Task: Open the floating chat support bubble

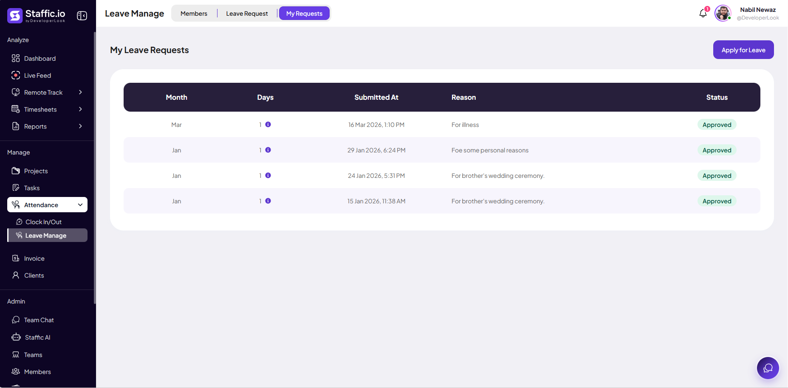Action: click(x=768, y=368)
